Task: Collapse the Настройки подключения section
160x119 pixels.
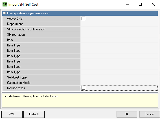Action: [4, 13]
